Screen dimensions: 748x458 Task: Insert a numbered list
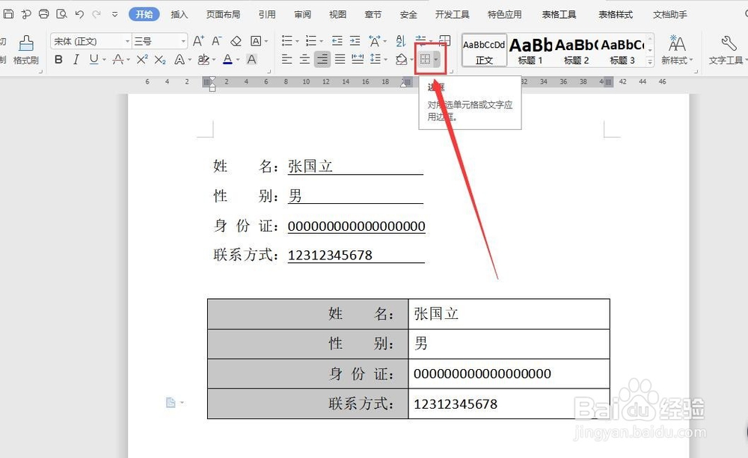click(311, 41)
